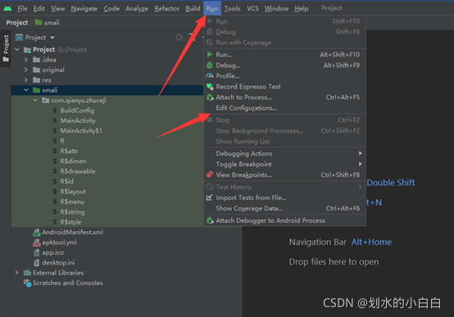This screenshot has height=317, width=454.
Task: Open the Window menu
Action: pyautogui.click(x=276, y=9)
